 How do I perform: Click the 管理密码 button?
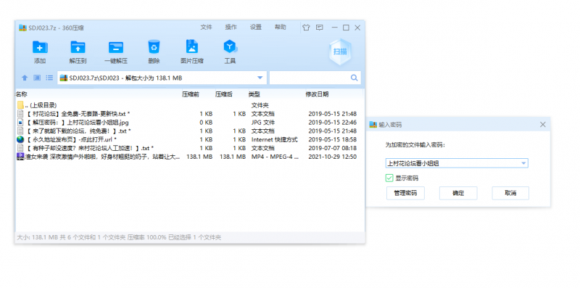click(405, 193)
